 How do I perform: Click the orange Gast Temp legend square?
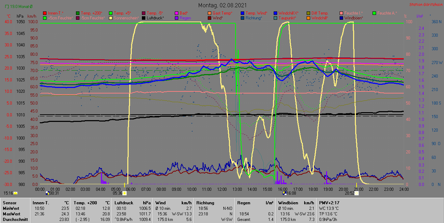click(209, 13)
